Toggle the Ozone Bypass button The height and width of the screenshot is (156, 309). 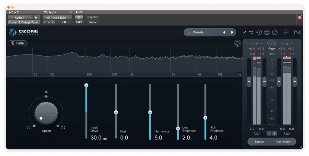coord(259,142)
